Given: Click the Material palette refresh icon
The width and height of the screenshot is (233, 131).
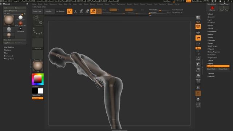Looking at the screenshot, I should (27, 4).
